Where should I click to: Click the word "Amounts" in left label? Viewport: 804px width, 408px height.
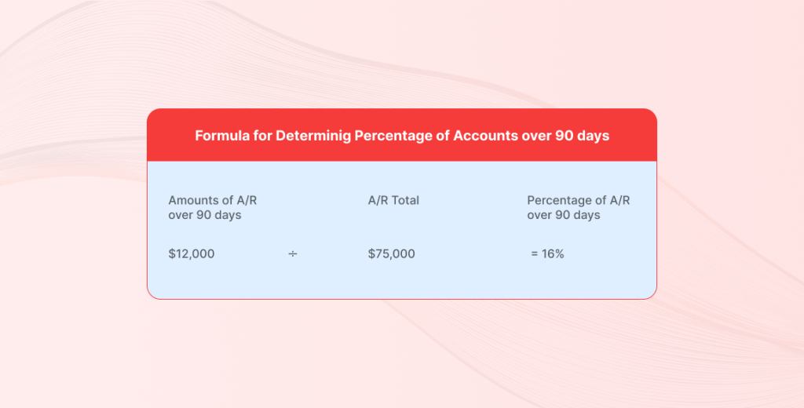192,201
